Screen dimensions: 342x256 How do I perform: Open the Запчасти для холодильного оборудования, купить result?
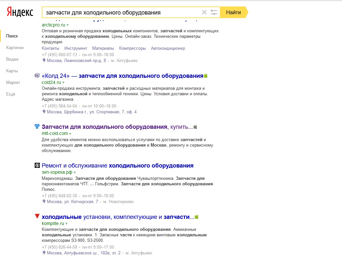pyautogui.click(x=117, y=127)
